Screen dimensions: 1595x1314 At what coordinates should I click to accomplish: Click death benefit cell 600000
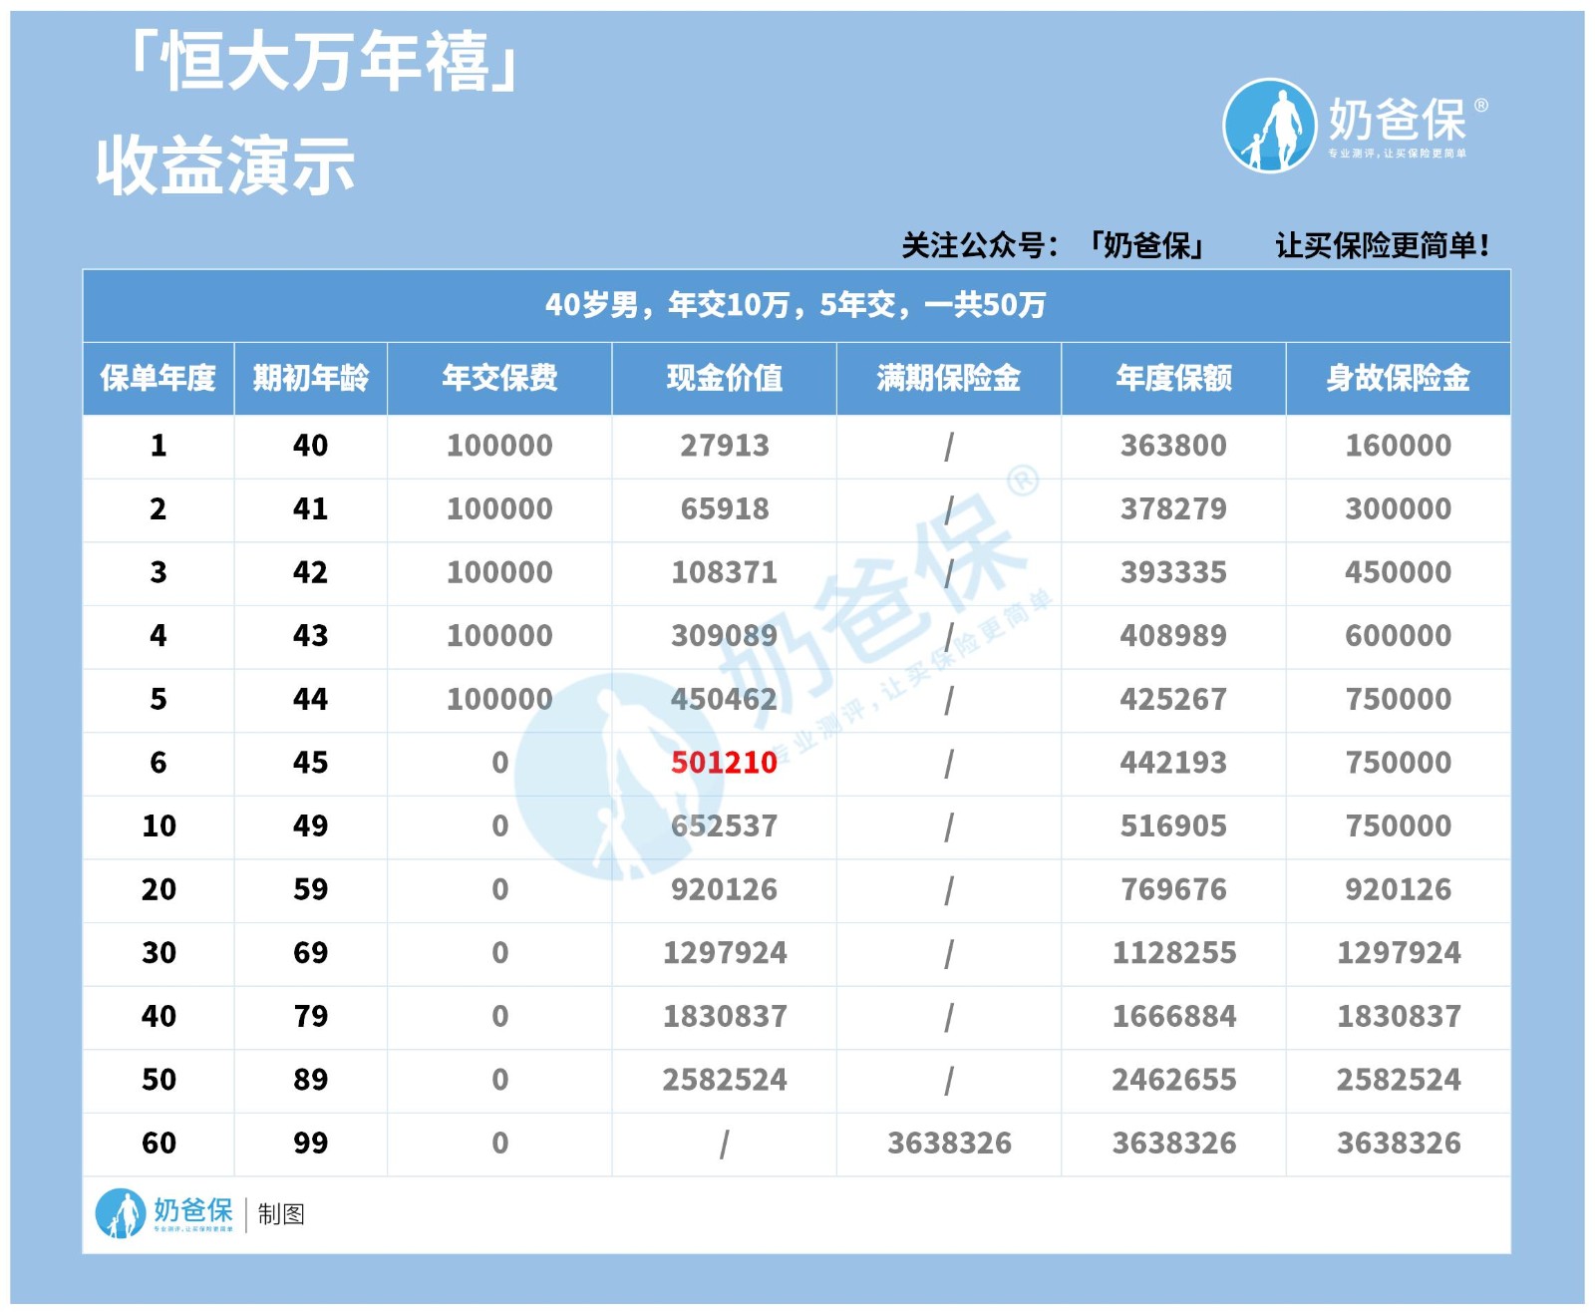(x=1399, y=636)
